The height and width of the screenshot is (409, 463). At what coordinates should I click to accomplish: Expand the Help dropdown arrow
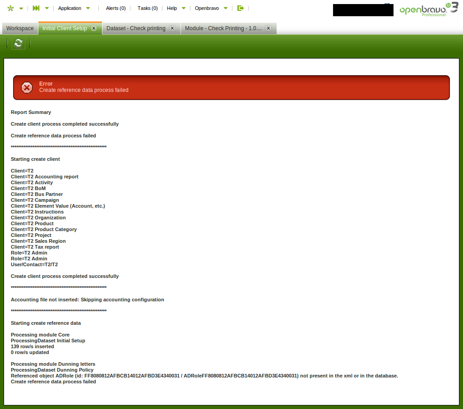pyautogui.click(x=184, y=8)
